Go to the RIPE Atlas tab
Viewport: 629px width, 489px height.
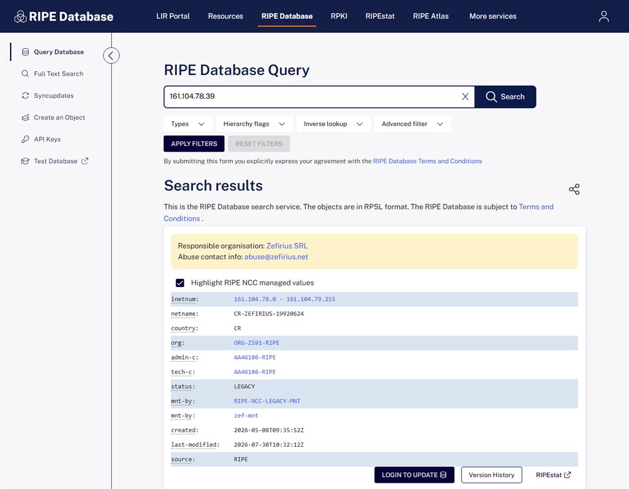pos(431,16)
